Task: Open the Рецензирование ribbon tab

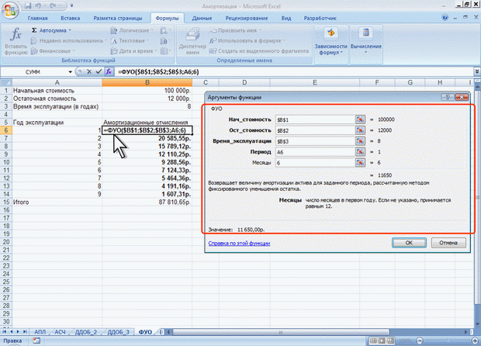Action: coord(247,18)
